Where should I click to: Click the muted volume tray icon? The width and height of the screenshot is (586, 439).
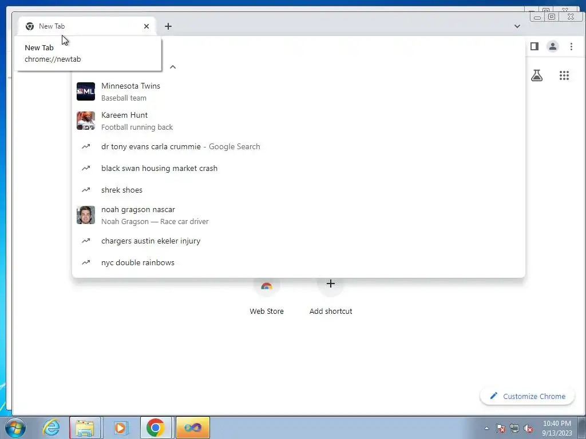528,428
